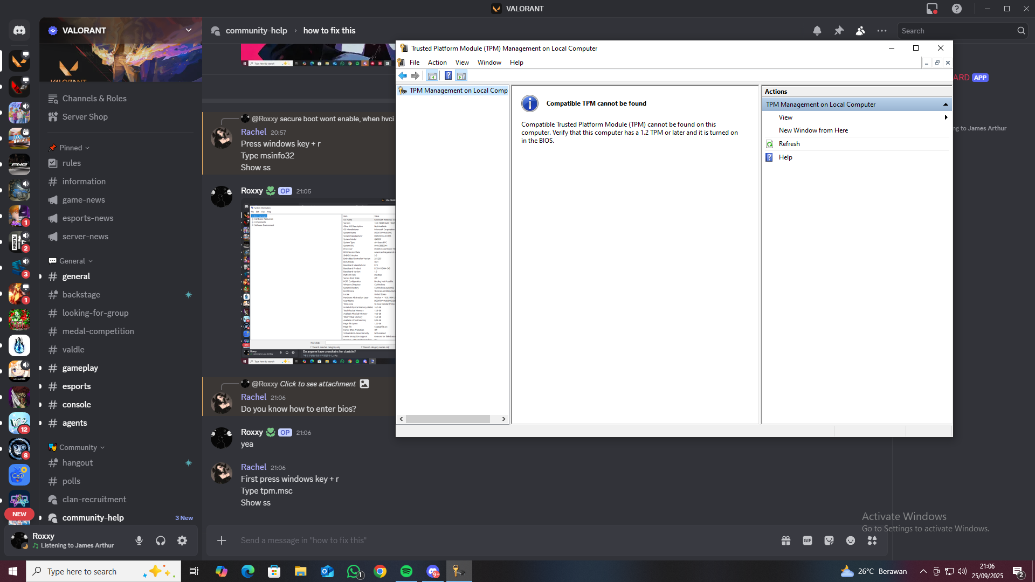Expand VALORANT server dropdown menu
1035x582 pixels.
coord(189,30)
